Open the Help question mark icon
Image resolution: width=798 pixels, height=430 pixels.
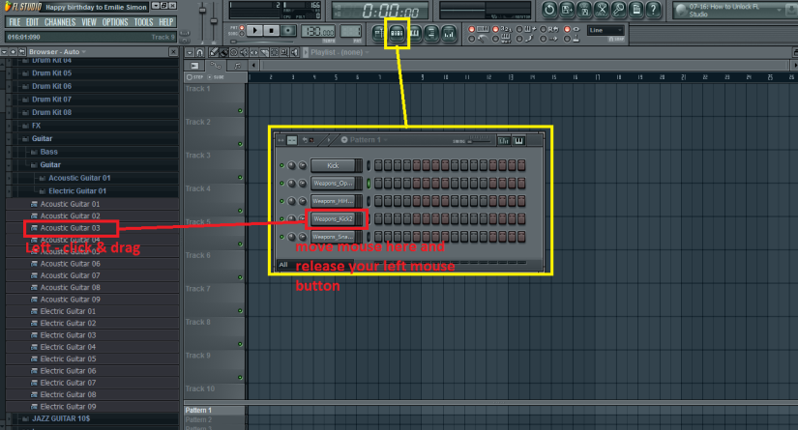[653, 9]
